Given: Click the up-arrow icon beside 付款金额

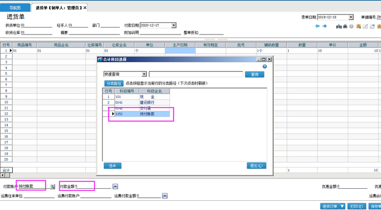Looking at the screenshot, I should tap(115, 186).
